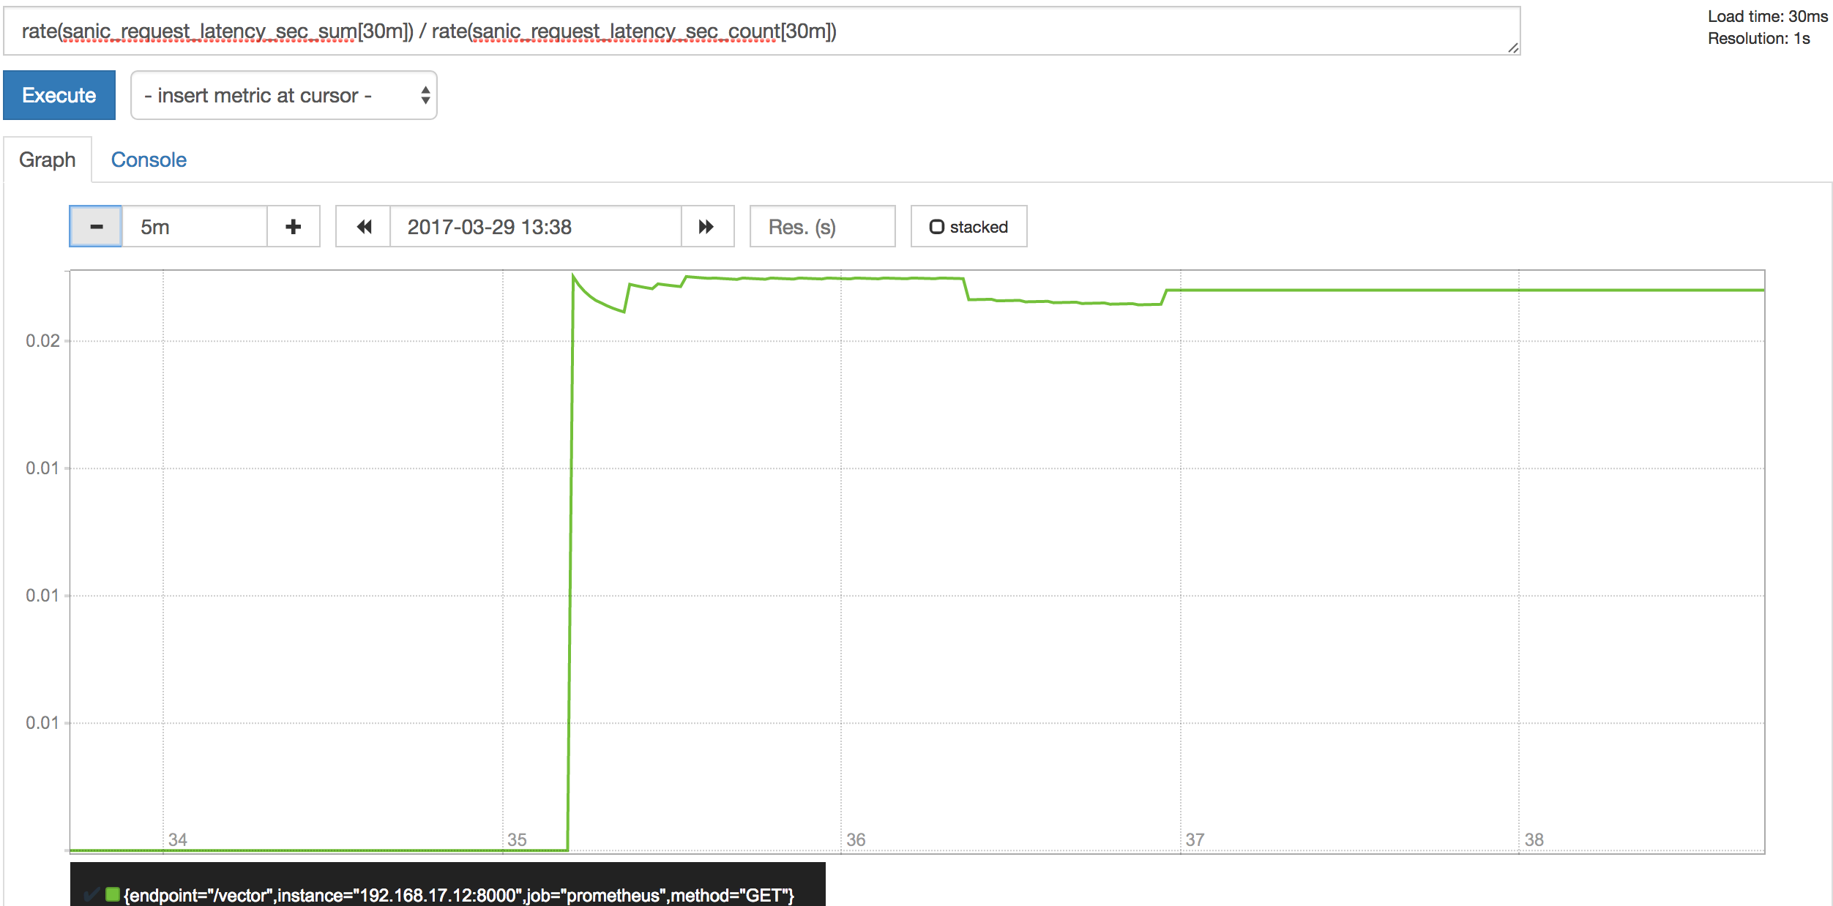Screen dimensions: 1833x906
Task: Click the Execute button
Action: [x=59, y=95]
